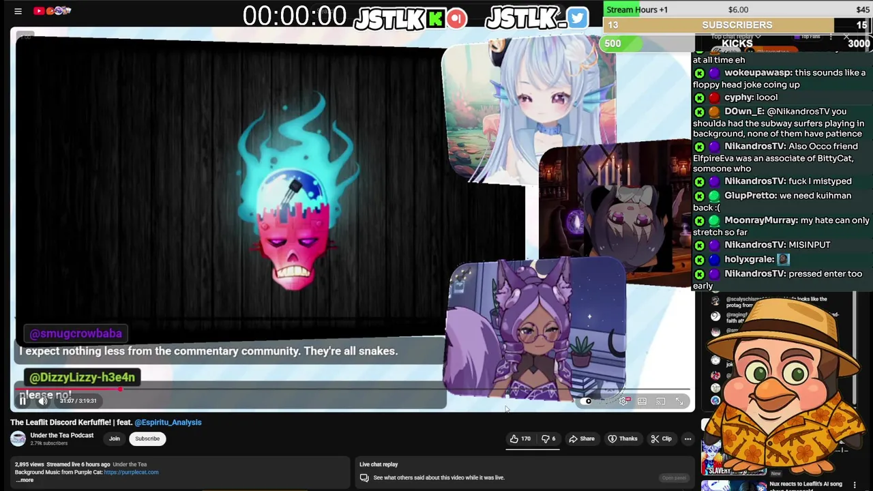Dislike the video with thumbs down
Screen dimensions: 873x491
click(x=548, y=438)
